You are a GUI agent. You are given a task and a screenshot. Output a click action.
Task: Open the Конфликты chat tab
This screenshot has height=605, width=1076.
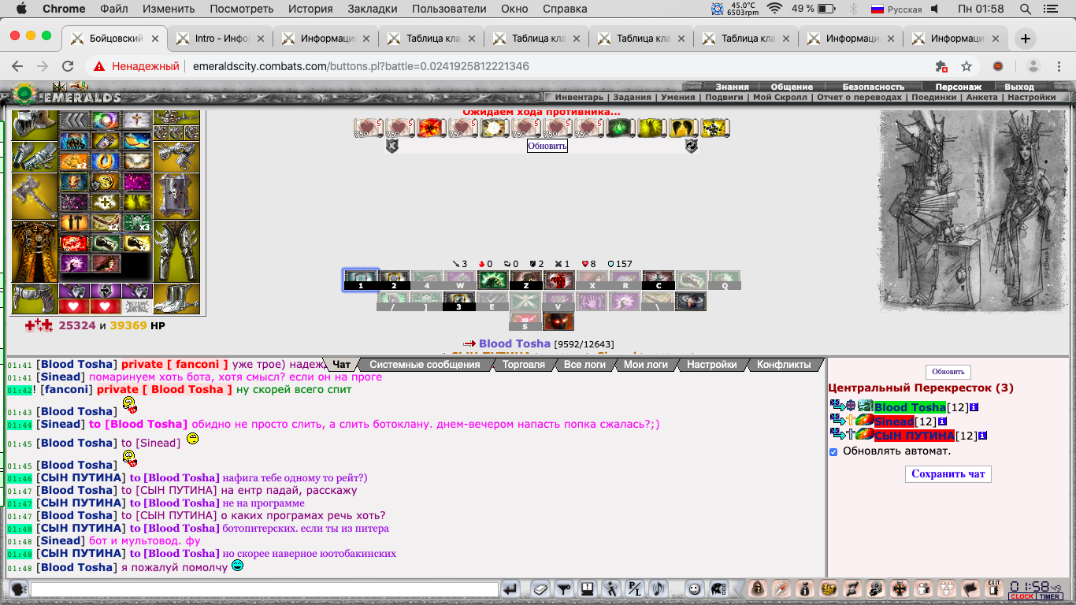[784, 365]
